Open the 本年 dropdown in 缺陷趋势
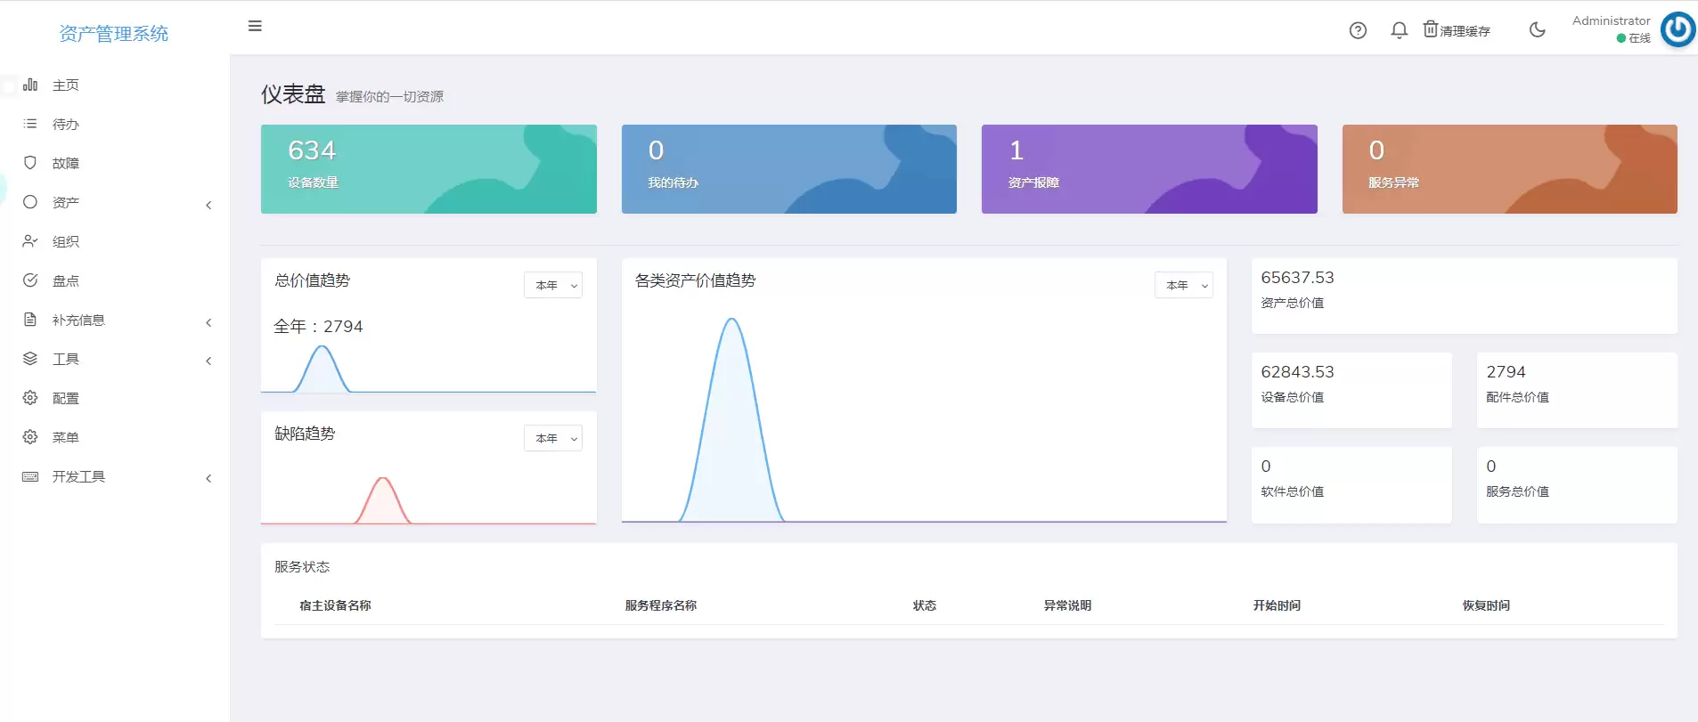The width and height of the screenshot is (1698, 722). [x=553, y=438]
